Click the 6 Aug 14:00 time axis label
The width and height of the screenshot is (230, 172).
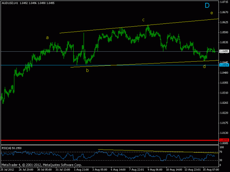point(118,169)
